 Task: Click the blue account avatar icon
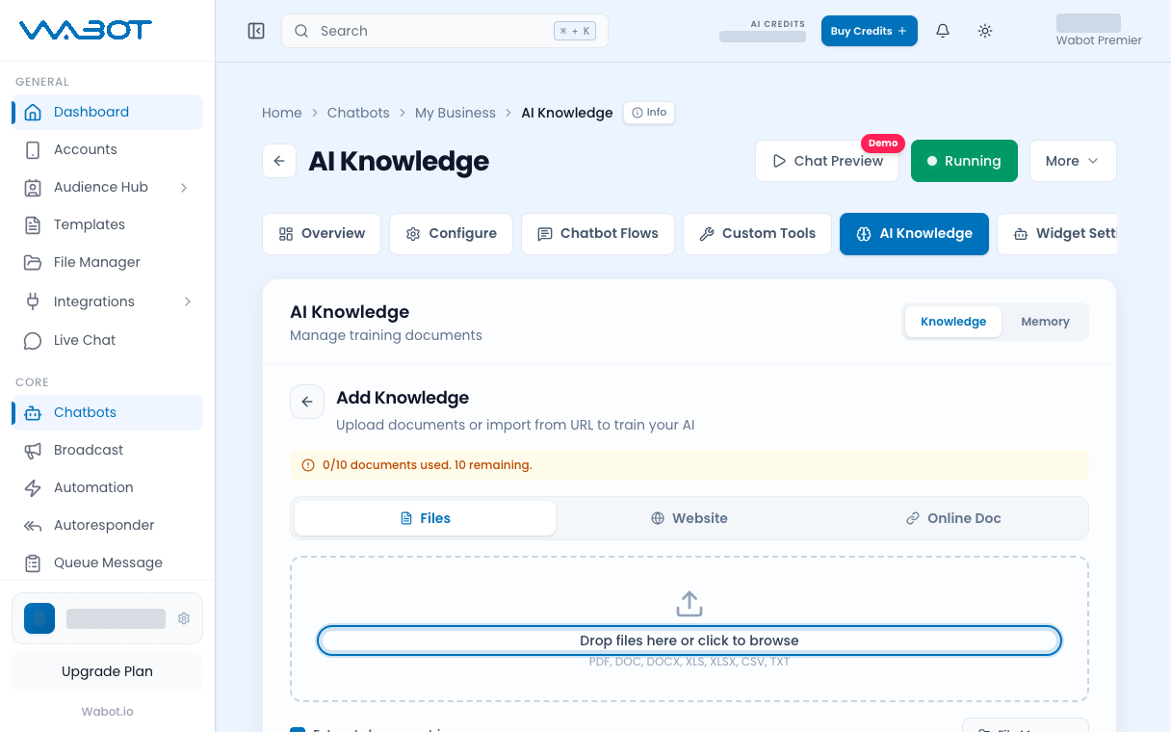pyautogui.click(x=39, y=618)
